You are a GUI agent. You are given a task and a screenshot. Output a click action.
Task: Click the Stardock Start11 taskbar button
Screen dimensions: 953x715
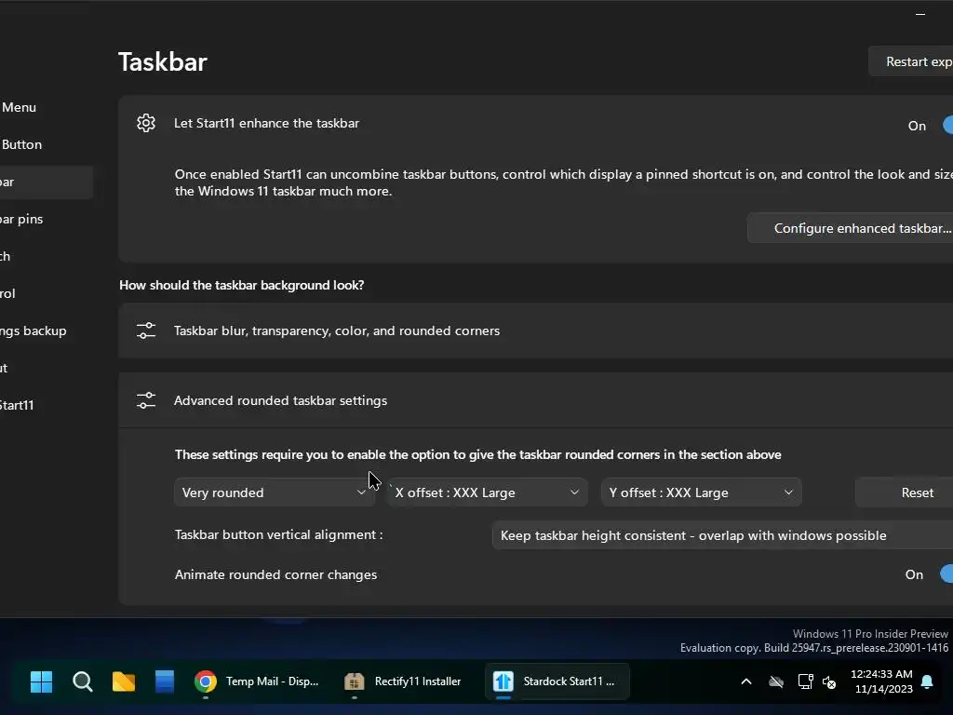(x=557, y=681)
